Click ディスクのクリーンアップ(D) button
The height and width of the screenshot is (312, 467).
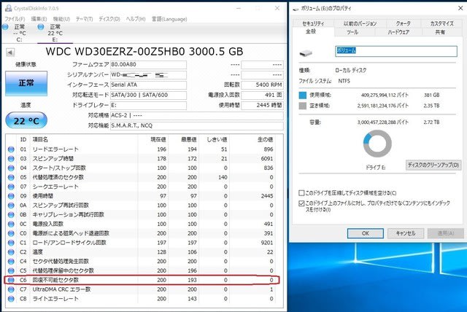click(x=433, y=165)
